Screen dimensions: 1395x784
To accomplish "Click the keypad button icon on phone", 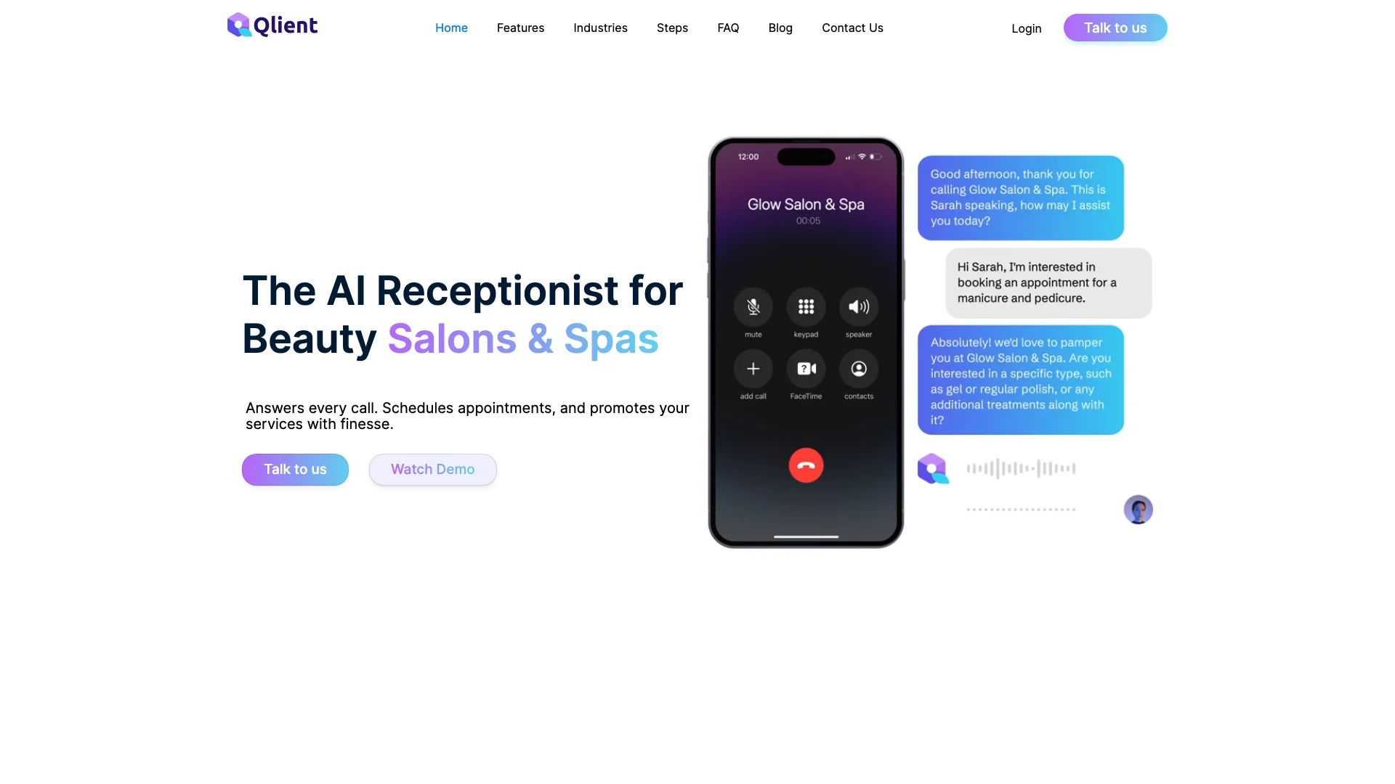I will pos(806,306).
